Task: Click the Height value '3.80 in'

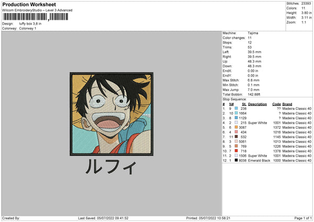Action: [x=306, y=13]
